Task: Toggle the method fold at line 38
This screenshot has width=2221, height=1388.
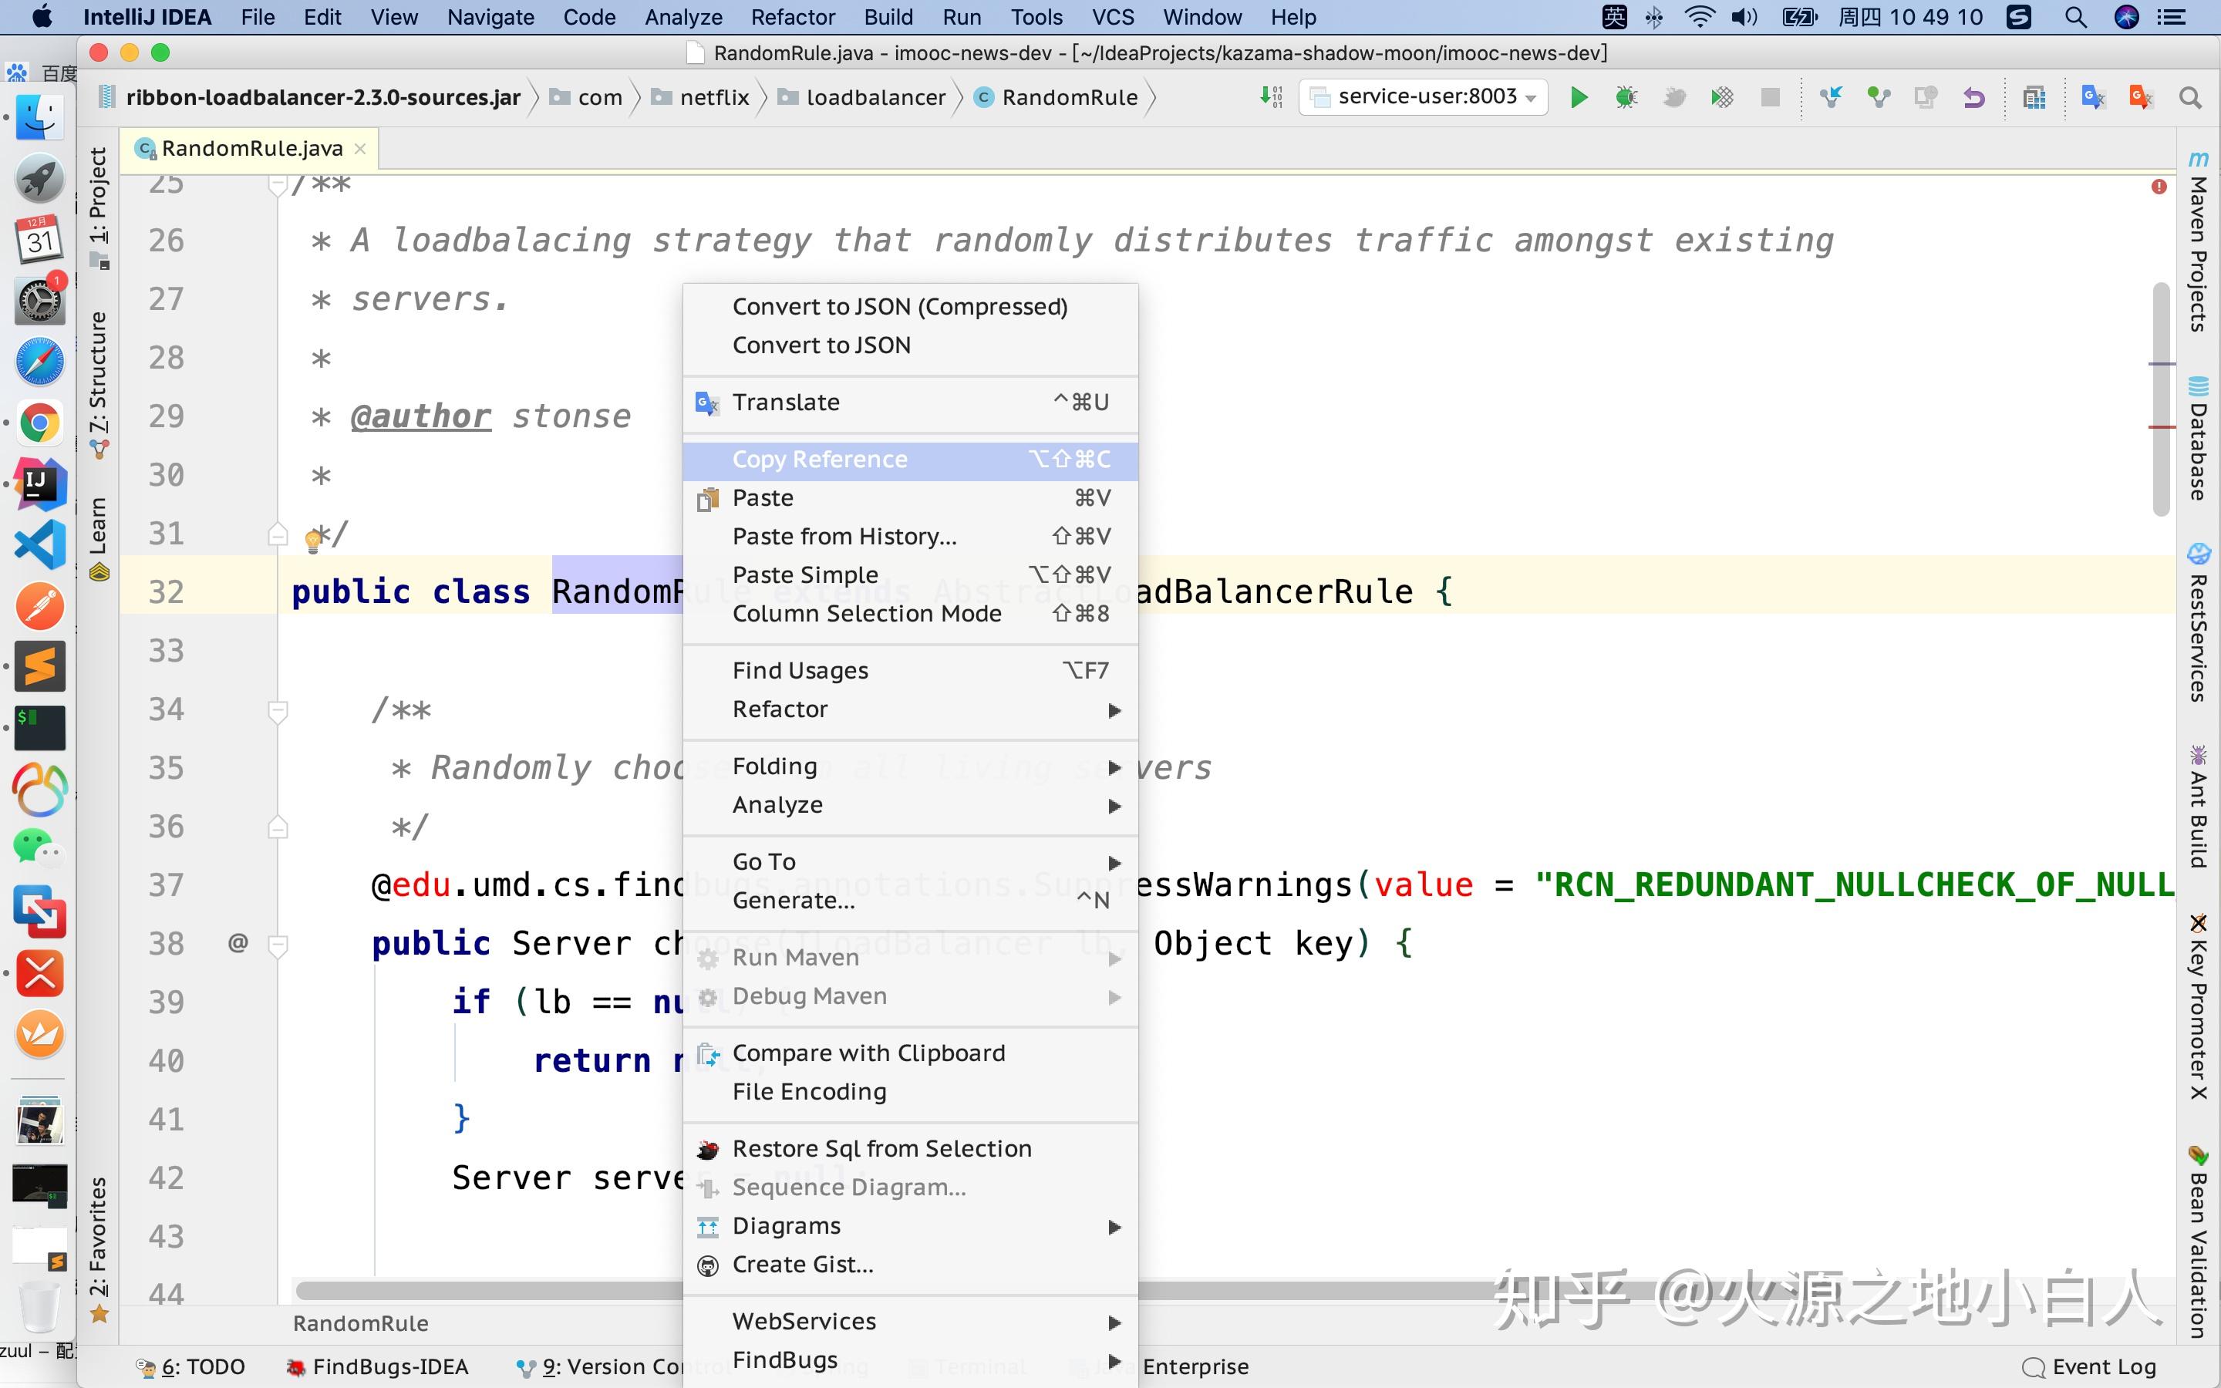Action: click(x=277, y=944)
